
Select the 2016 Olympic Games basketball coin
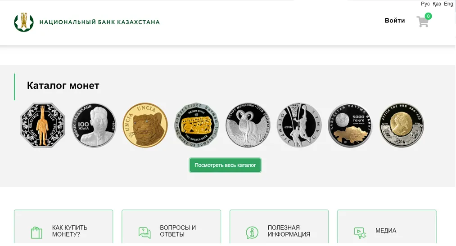(299, 125)
